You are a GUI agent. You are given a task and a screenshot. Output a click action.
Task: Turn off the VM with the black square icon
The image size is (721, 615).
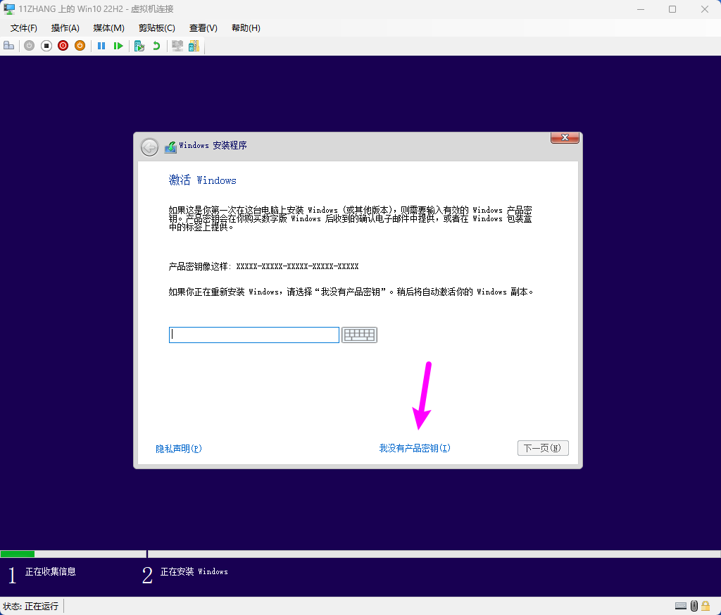coord(46,46)
